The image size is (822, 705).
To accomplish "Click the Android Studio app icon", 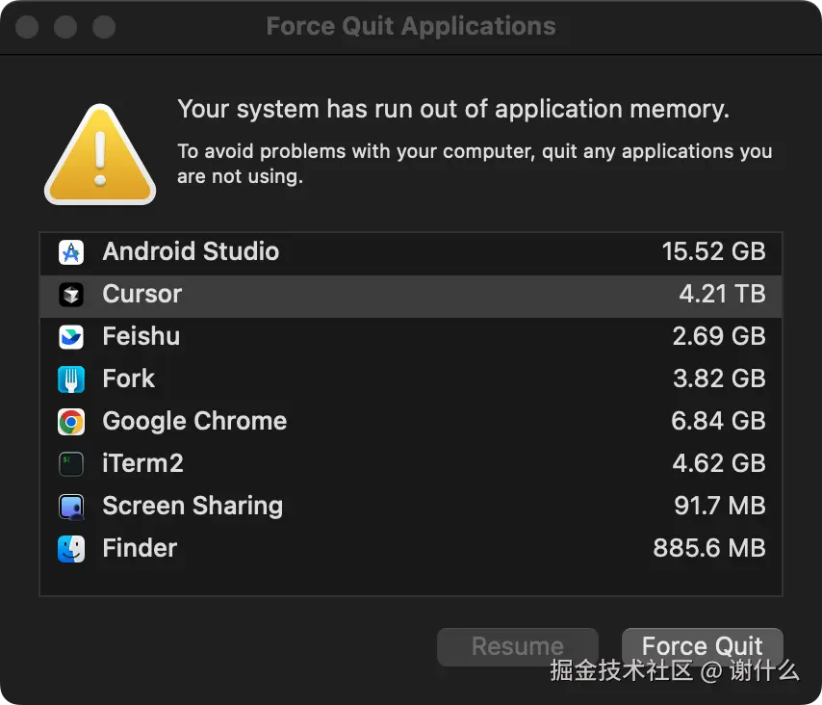I will (x=71, y=252).
